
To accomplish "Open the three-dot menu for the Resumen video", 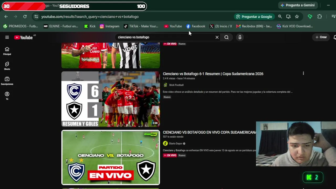I will click(x=303, y=73).
